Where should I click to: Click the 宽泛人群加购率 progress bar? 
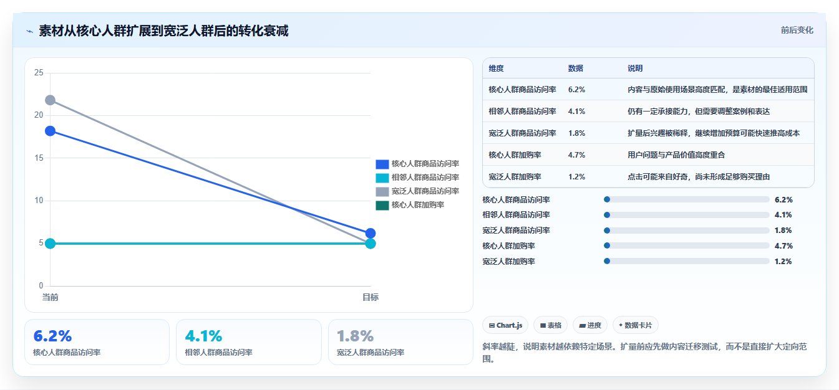pos(687,261)
